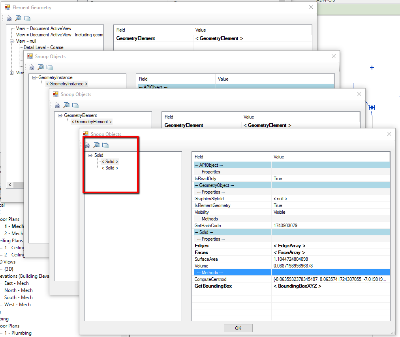The height and width of the screenshot is (337, 400).
Task: Open the Edges EdgeArray value
Action: (289, 246)
